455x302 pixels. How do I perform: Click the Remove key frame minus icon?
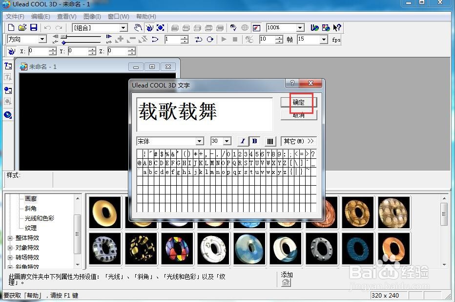(x=131, y=39)
